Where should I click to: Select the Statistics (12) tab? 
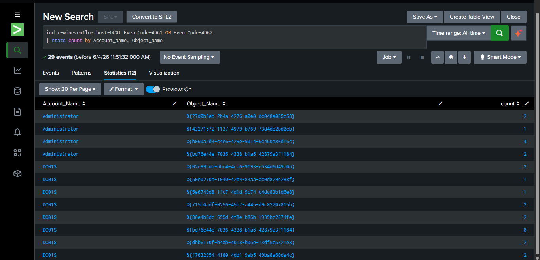point(120,73)
